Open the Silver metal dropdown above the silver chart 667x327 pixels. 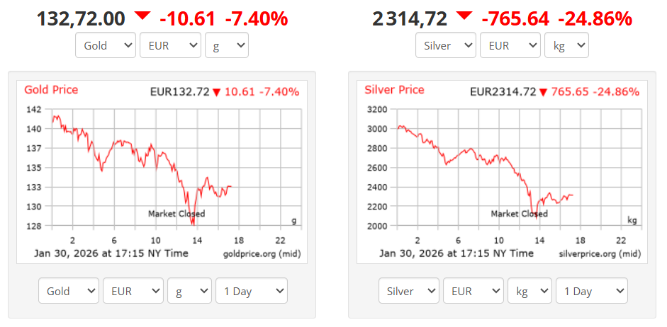click(x=446, y=46)
